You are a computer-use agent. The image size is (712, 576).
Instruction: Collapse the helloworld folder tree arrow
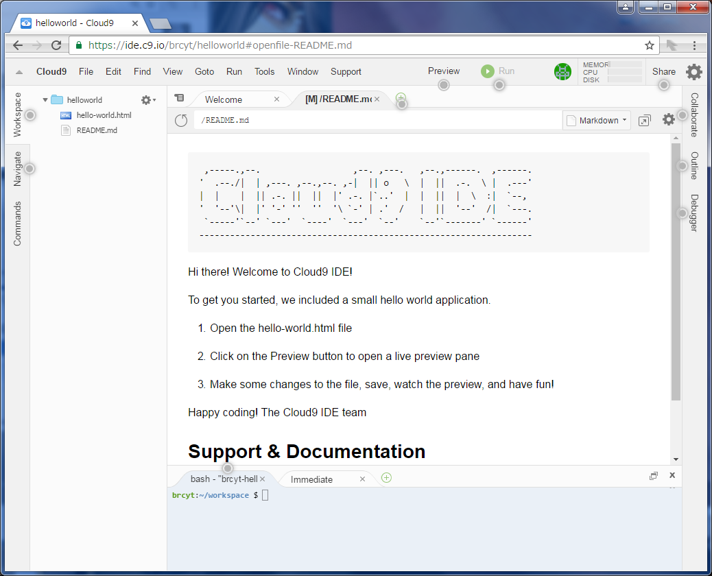coord(45,100)
